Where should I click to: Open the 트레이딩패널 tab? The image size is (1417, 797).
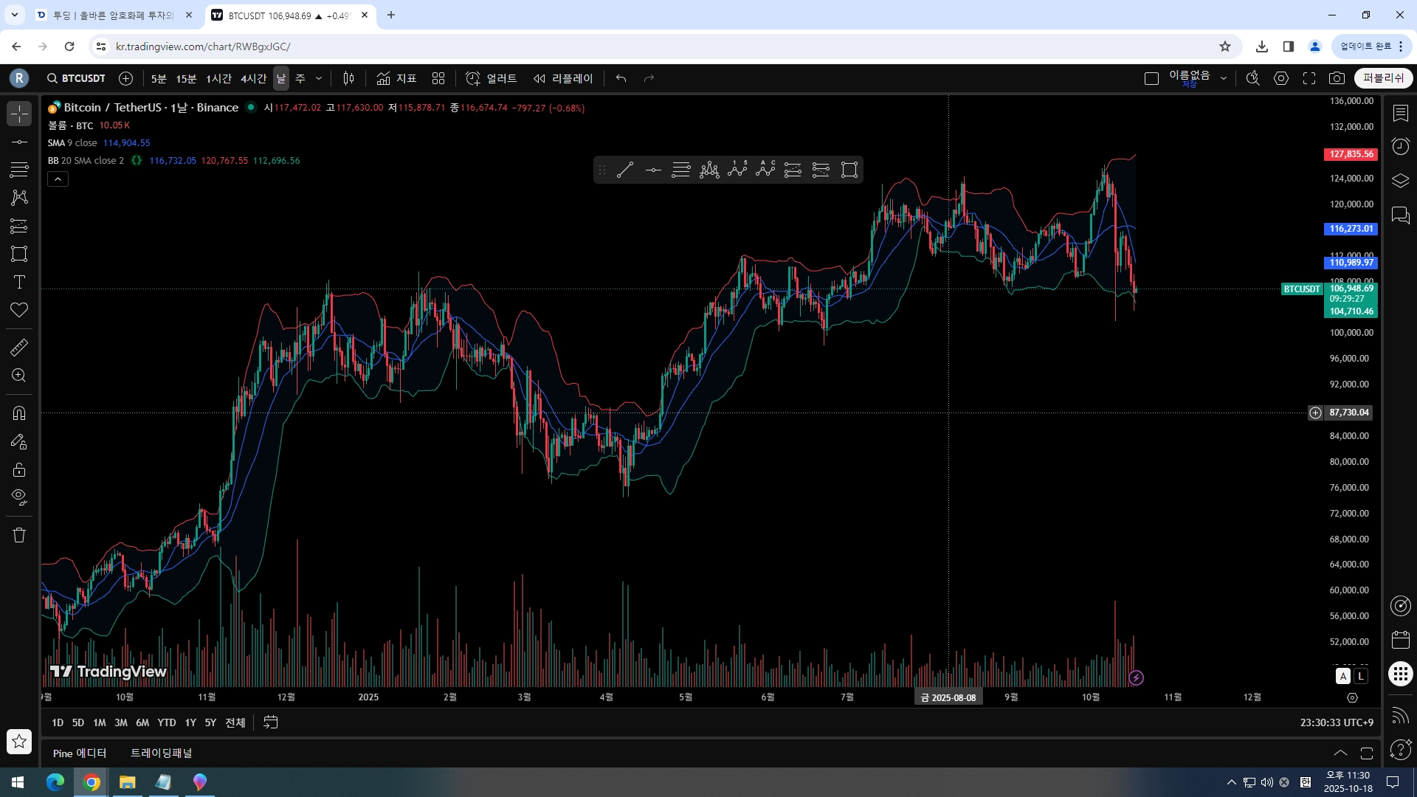(161, 753)
